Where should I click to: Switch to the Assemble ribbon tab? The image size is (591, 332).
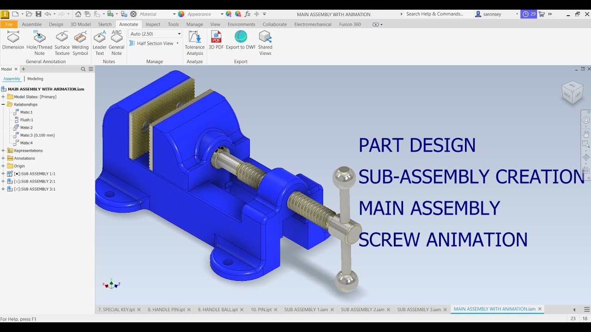[32, 24]
